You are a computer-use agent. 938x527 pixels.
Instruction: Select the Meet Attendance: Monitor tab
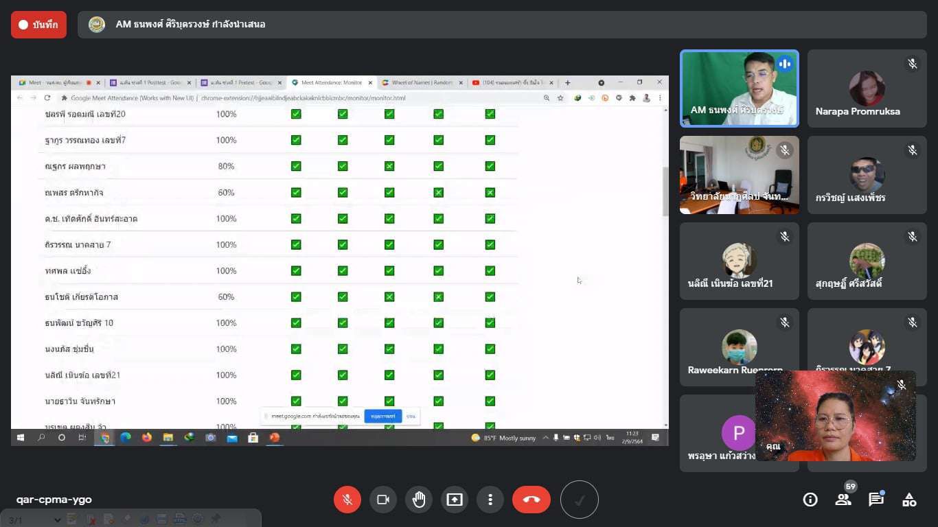click(x=327, y=82)
